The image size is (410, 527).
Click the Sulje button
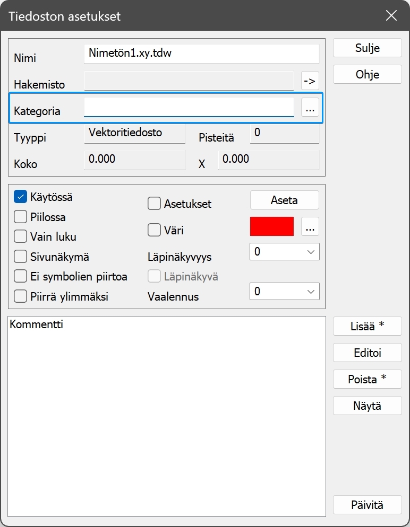368,48
